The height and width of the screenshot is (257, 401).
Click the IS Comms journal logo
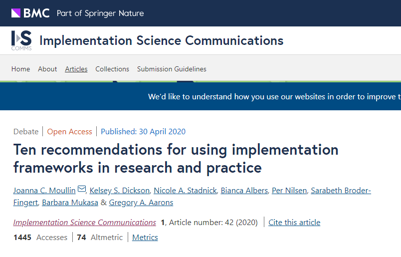pyautogui.click(x=21, y=40)
